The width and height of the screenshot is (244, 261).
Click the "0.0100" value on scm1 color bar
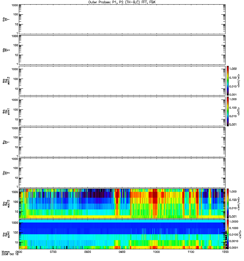coord(234,235)
